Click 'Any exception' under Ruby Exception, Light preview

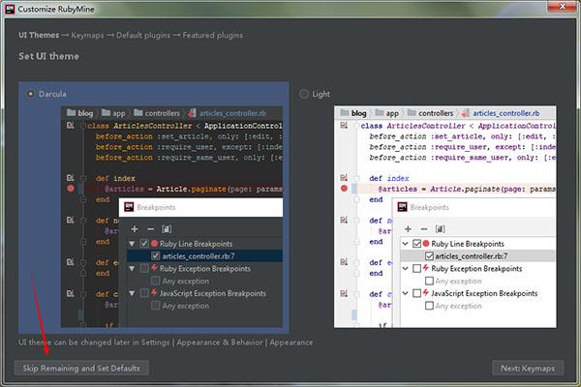[458, 282]
